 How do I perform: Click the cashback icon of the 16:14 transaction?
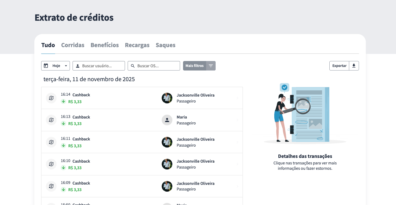pos(51,98)
